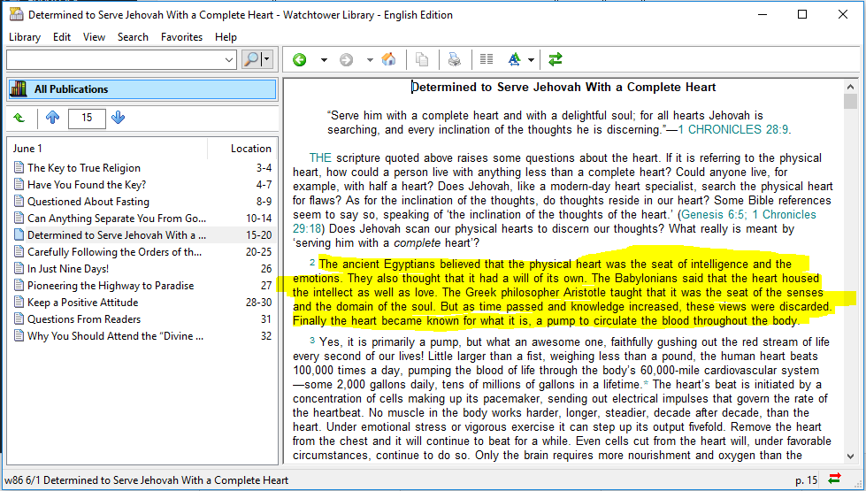Open the search box history dropdown
866x491 pixels.
[229, 59]
